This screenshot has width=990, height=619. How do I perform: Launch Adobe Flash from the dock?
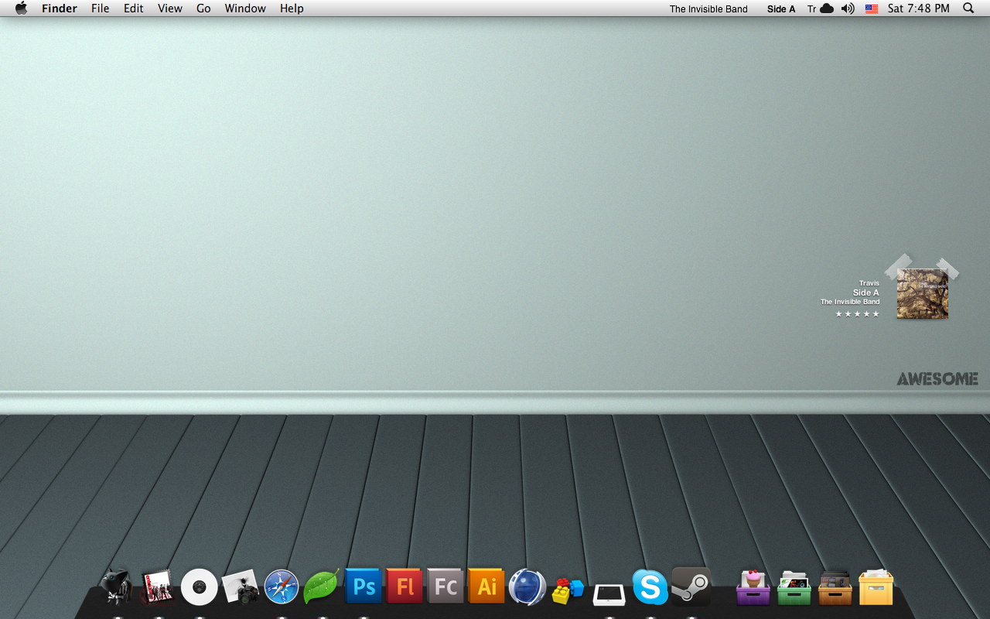point(405,587)
